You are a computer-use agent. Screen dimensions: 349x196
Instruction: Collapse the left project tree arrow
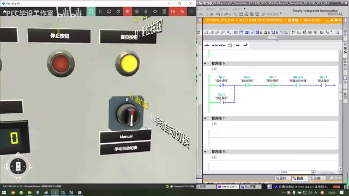coord(200,20)
